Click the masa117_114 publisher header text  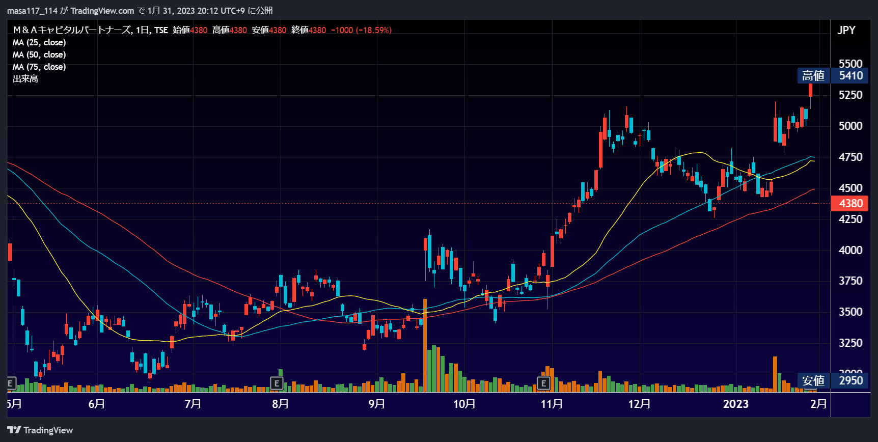[32, 11]
